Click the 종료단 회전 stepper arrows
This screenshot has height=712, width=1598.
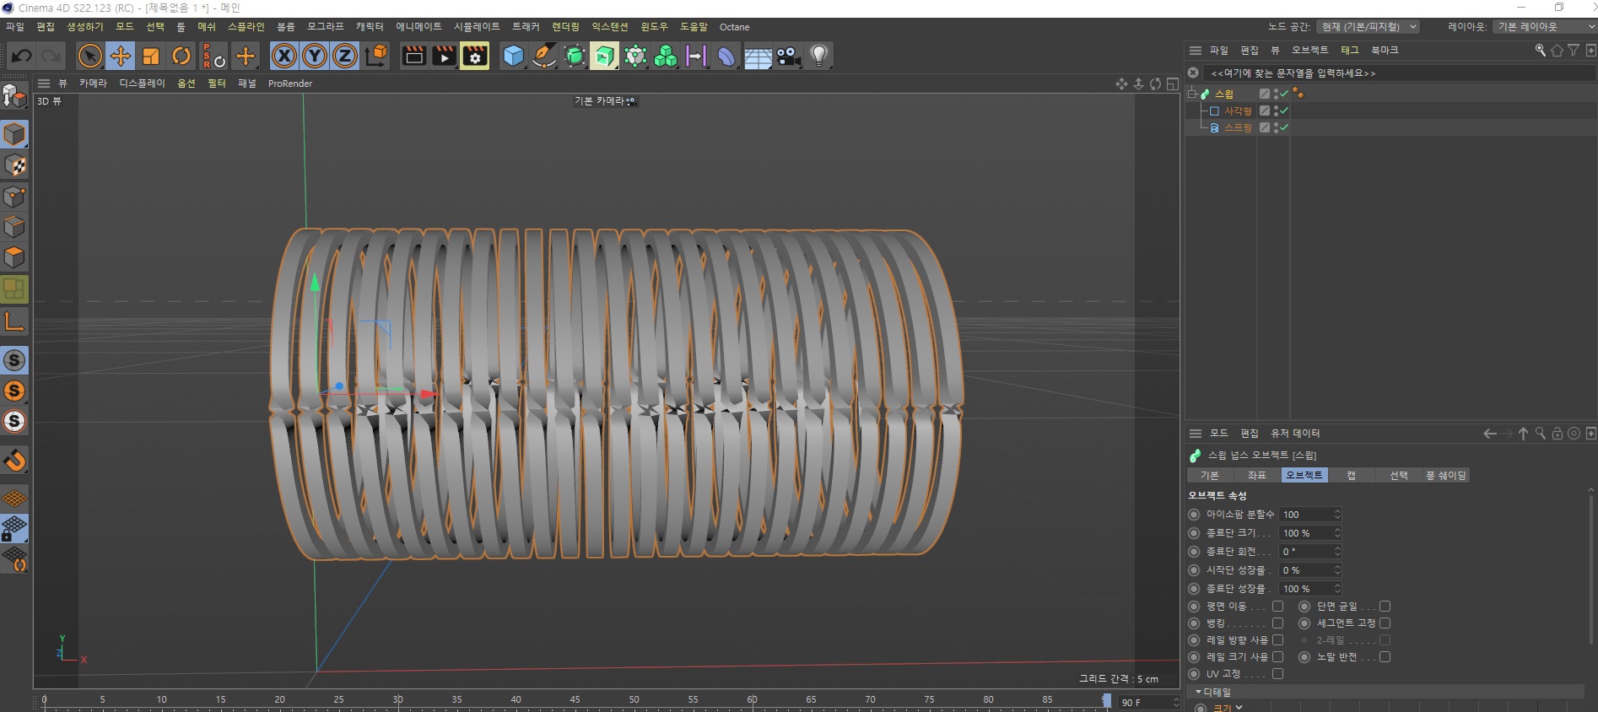coord(1337,552)
